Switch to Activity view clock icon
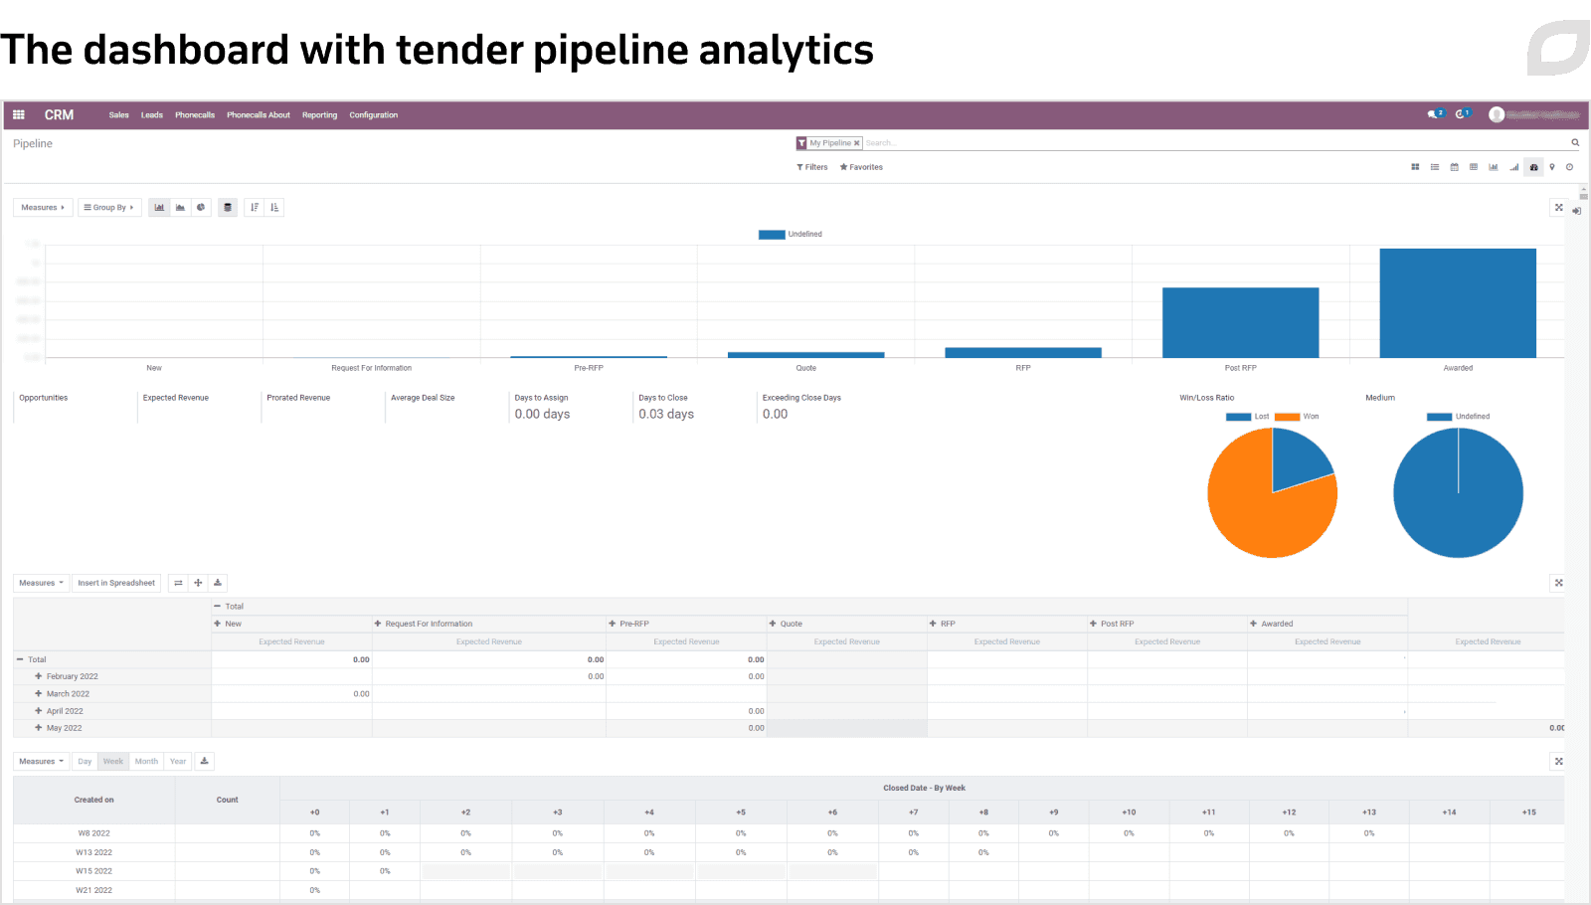Image resolution: width=1591 pixels, height=905 pixels. pos(1570,167)
